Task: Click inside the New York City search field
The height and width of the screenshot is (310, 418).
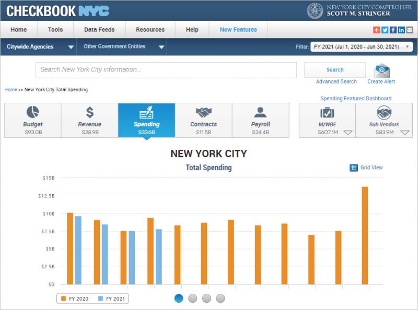Action: 166,69
